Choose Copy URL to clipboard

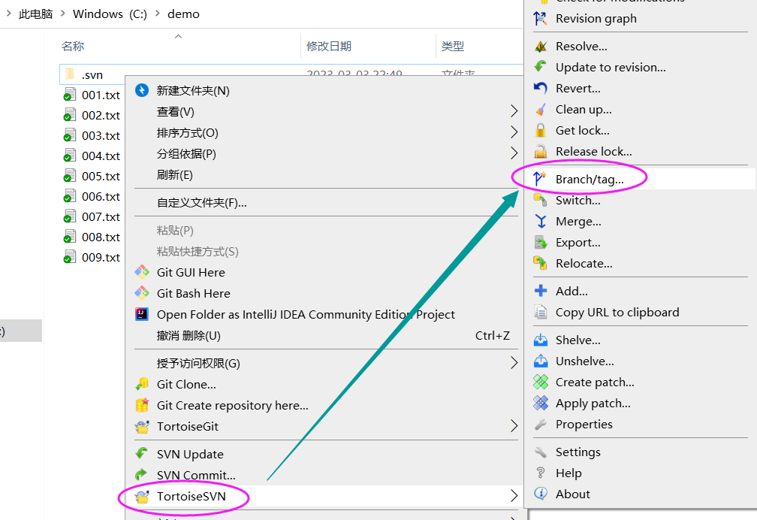click(617, 313)
